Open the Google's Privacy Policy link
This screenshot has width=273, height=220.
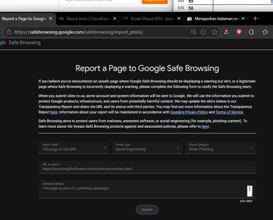click(189, 112)
